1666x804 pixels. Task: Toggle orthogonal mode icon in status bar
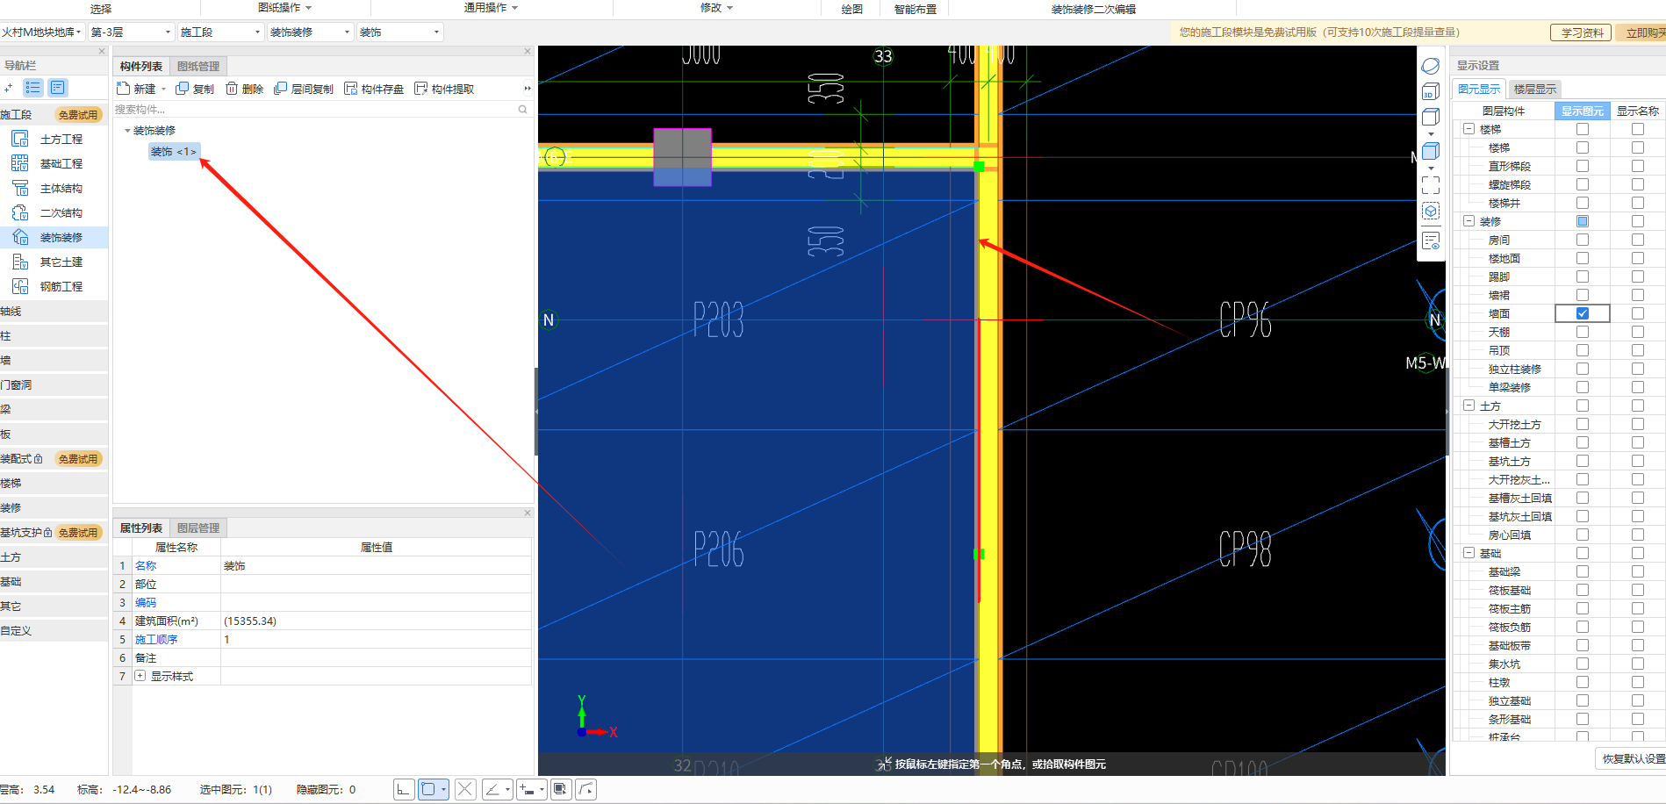coord(404,789)
